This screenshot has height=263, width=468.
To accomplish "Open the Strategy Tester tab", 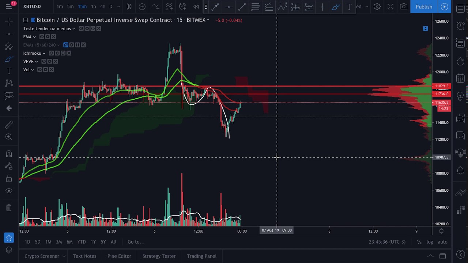I will (159, 256).
